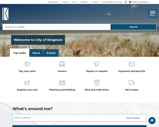Click the Pay your rates label

[x=27, y=71]
